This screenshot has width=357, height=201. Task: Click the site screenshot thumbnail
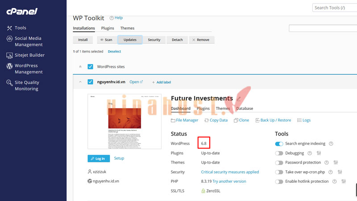tap(125, 121)
